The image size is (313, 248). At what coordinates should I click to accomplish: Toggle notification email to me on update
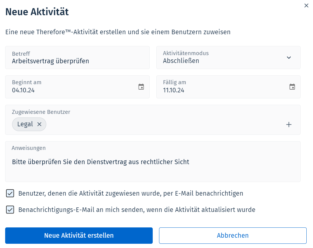tap(10, 210)
